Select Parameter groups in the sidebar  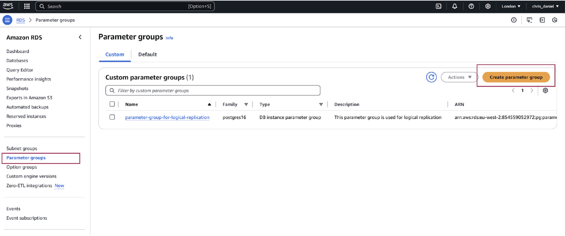click(26, 158)
